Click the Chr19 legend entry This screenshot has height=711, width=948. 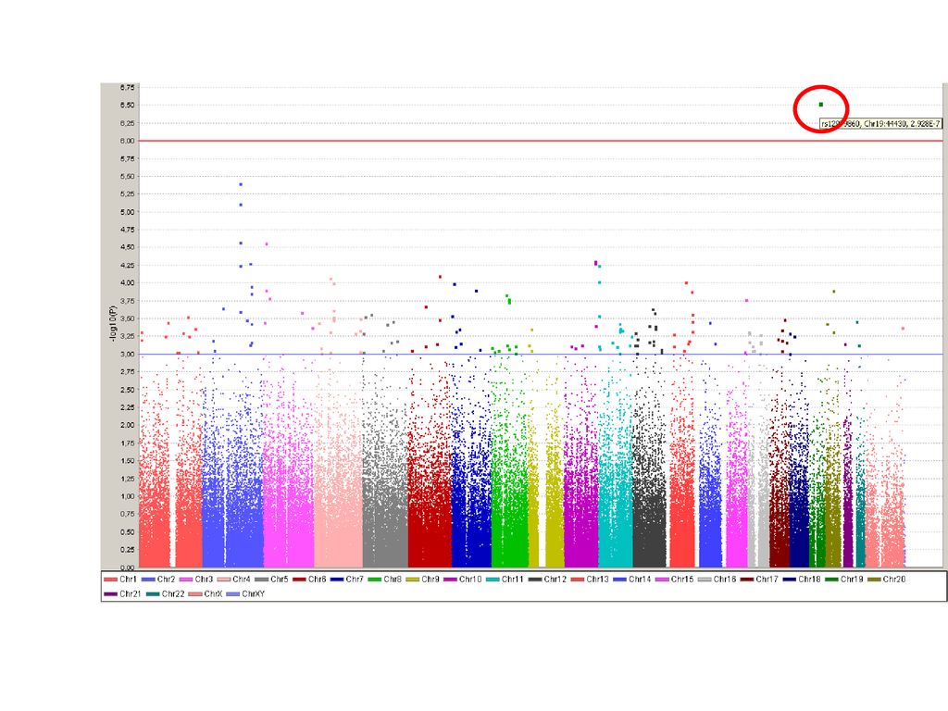click(x=843, y=580)
